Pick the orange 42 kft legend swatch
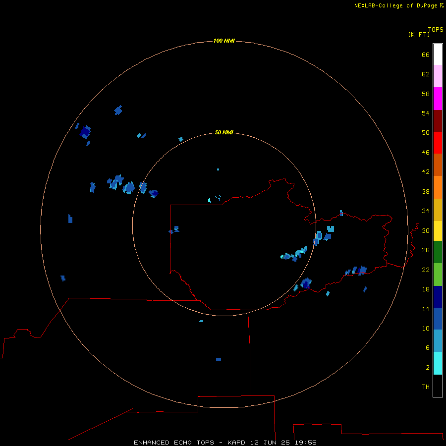This screenshot has height=446, width=446. point(438,187)
